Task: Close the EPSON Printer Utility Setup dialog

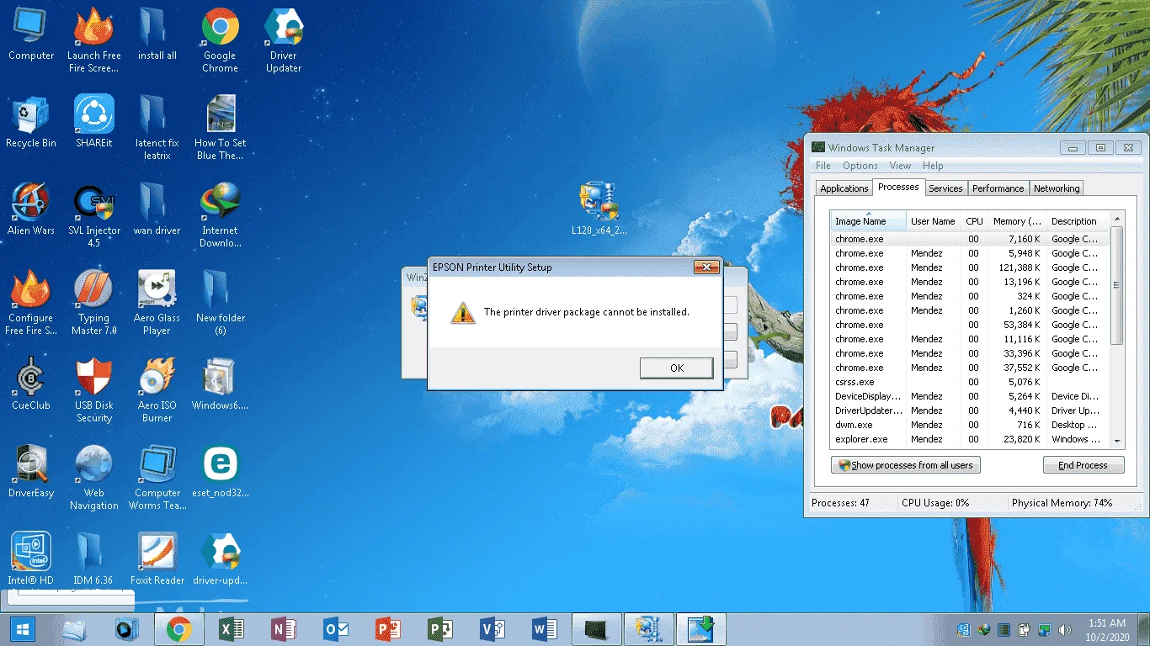Action: point(705,267)
